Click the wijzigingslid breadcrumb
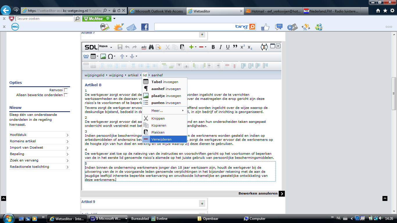 (94, 75)
